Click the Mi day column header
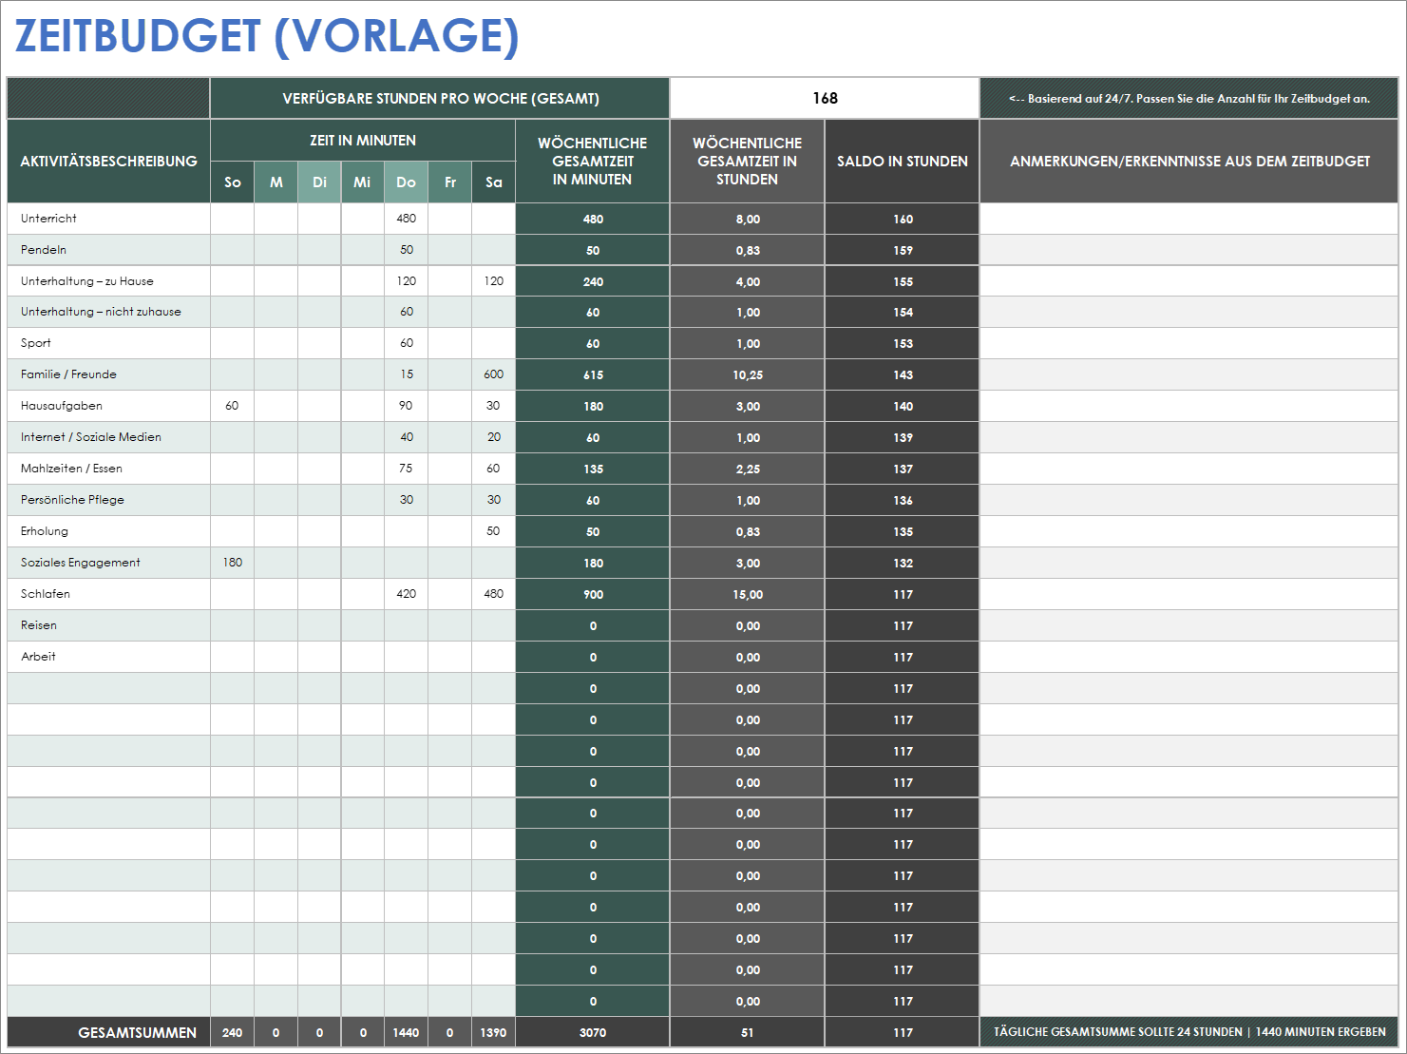Screen dimensions: 1407x1054 (362, 182)
